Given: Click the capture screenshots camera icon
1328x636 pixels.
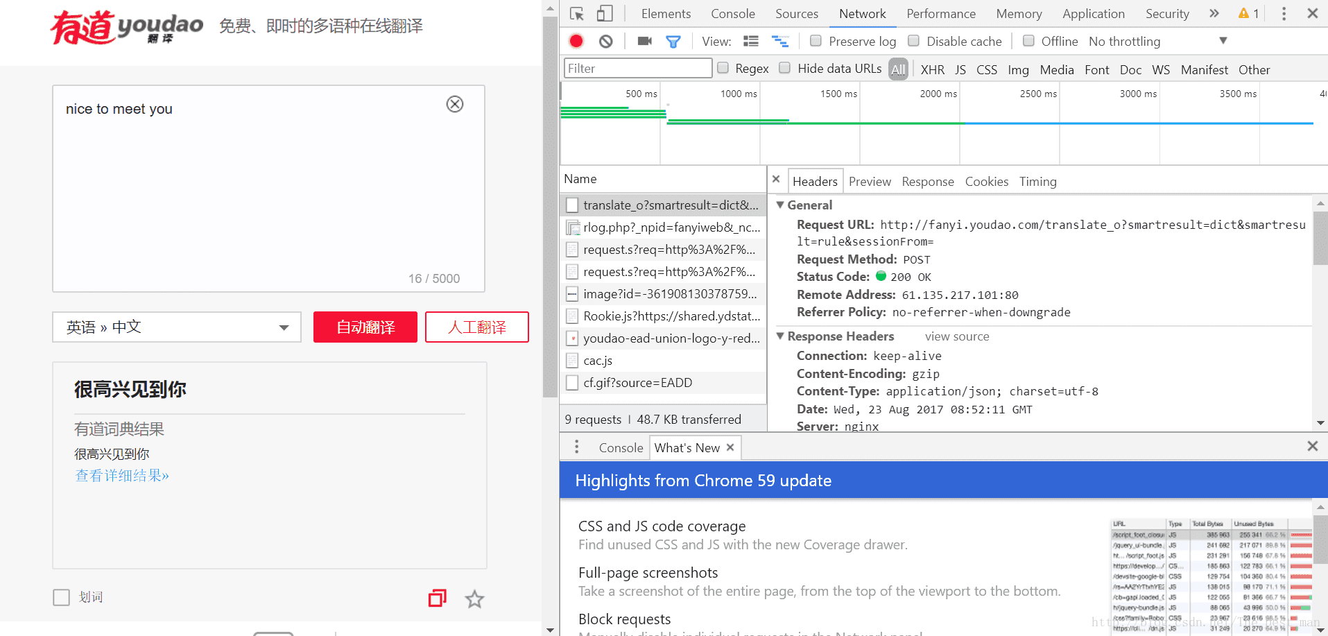Looking at the screenshot, I should [644, 41].
